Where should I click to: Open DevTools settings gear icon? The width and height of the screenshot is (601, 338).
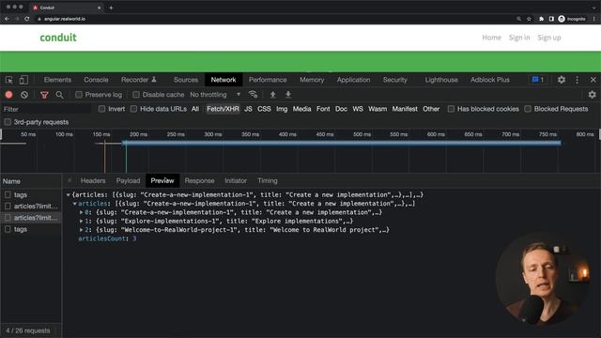coord(562,80)
